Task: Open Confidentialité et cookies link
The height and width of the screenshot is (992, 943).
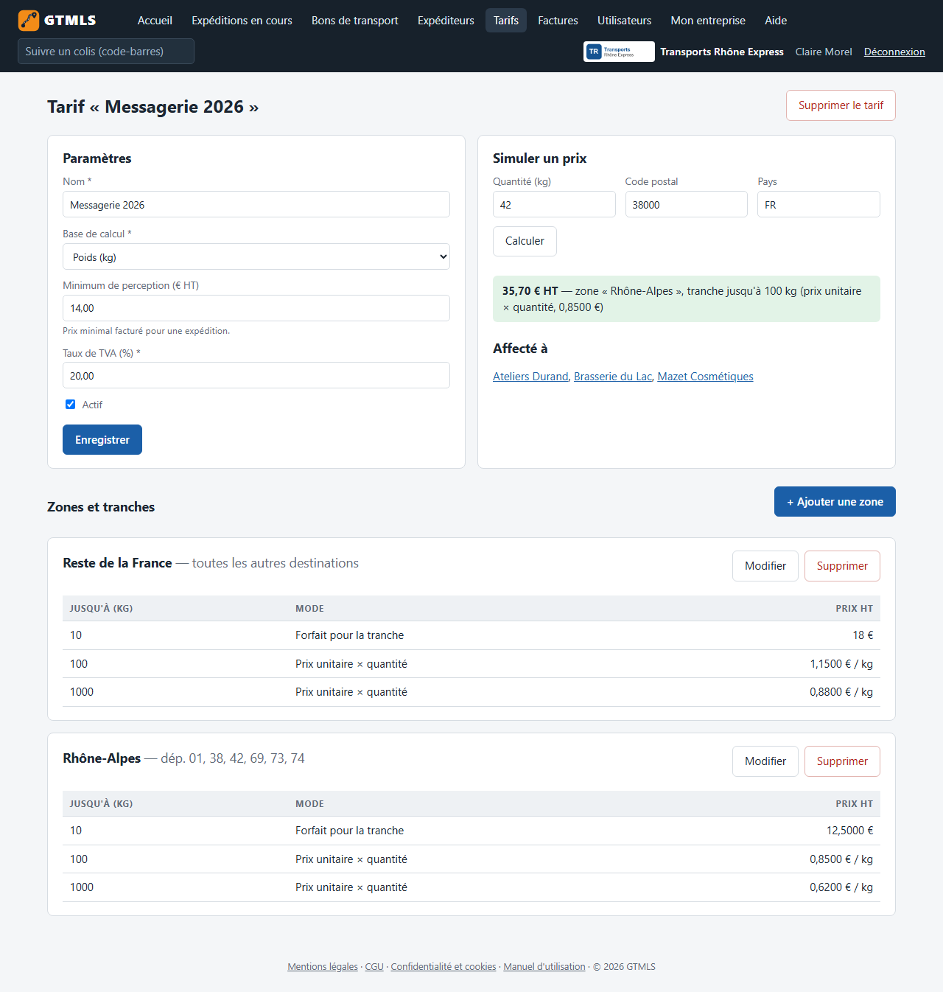Action: pos(444,967)
